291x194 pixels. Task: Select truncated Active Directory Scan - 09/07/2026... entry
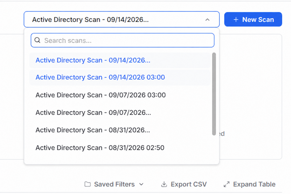click(x=120, y=113)
